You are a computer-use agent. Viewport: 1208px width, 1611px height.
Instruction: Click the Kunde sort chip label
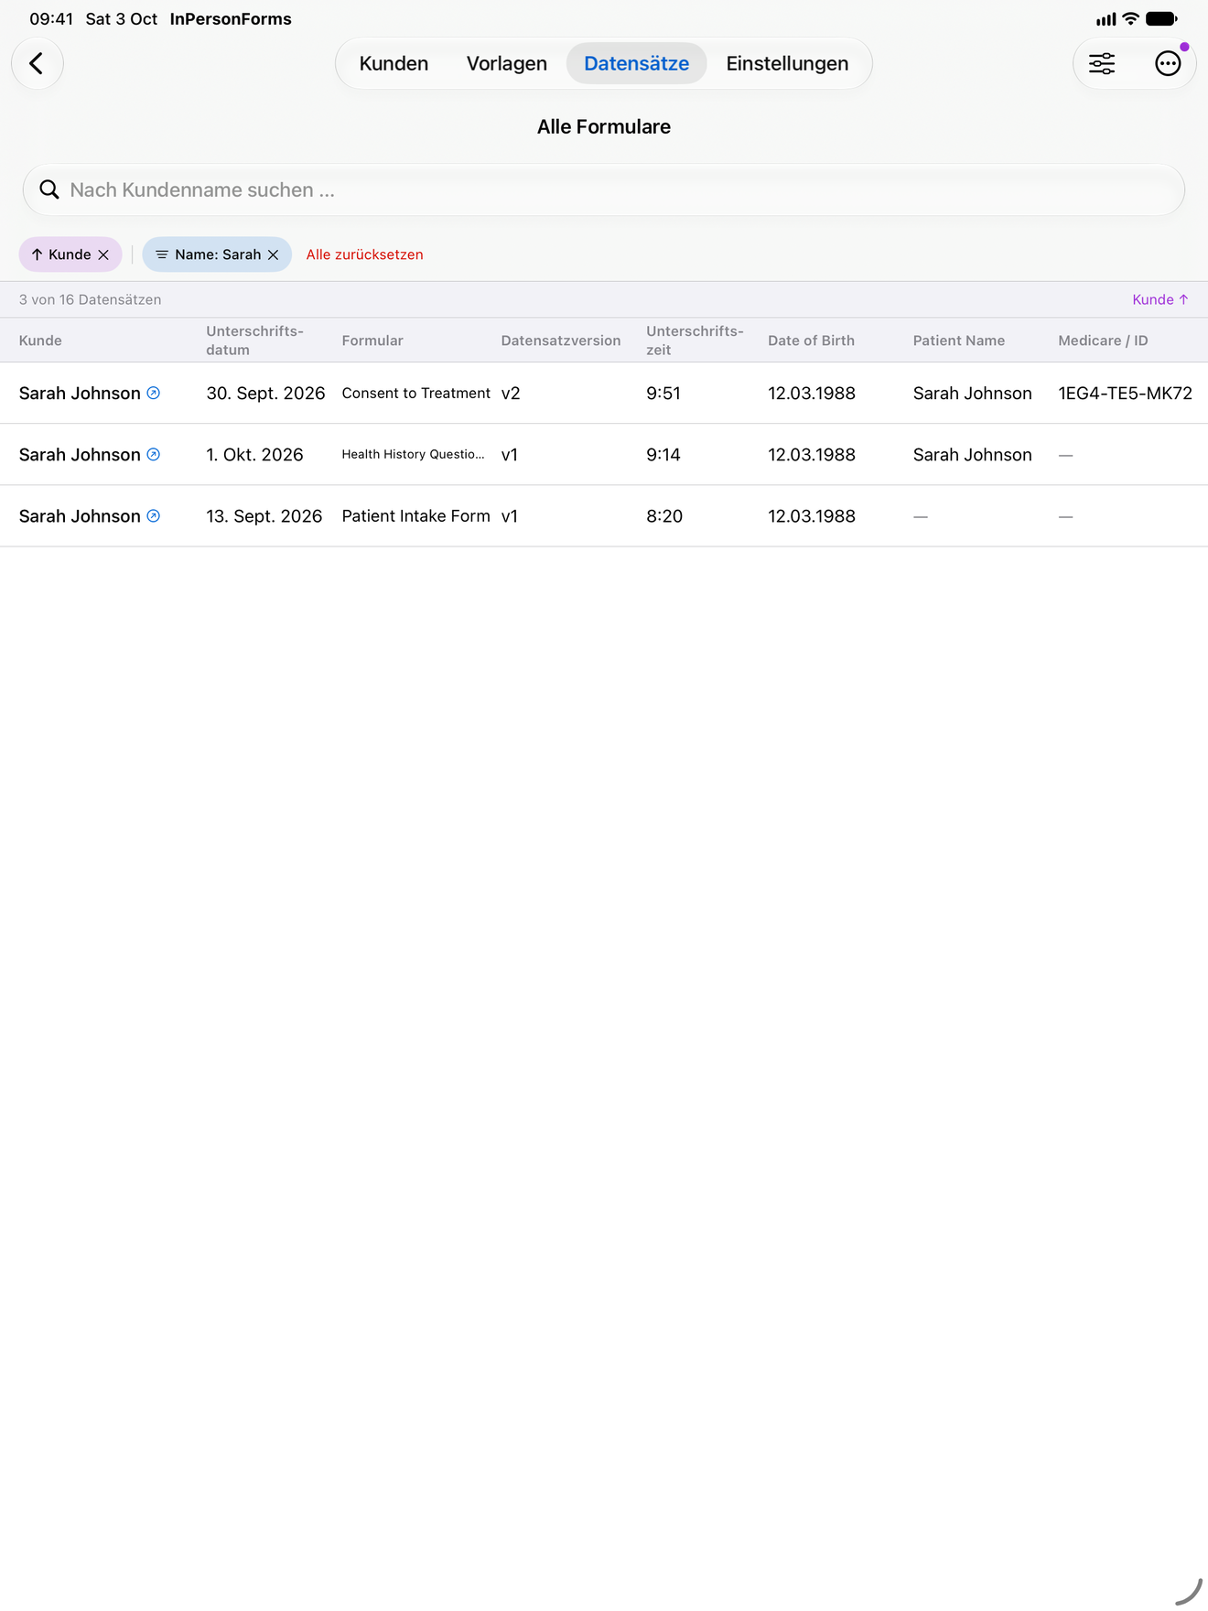tap(70, 254)
